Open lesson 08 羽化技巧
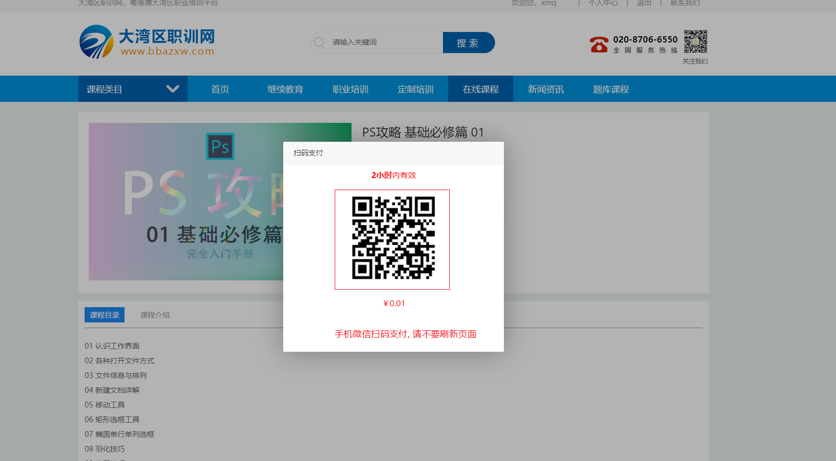 click(105, 449)
